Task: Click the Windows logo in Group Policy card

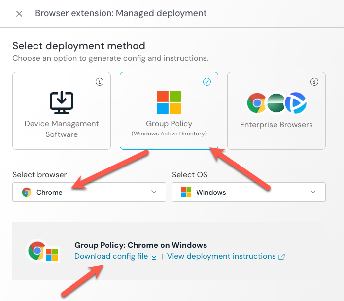Action: (x=169, y=102)
